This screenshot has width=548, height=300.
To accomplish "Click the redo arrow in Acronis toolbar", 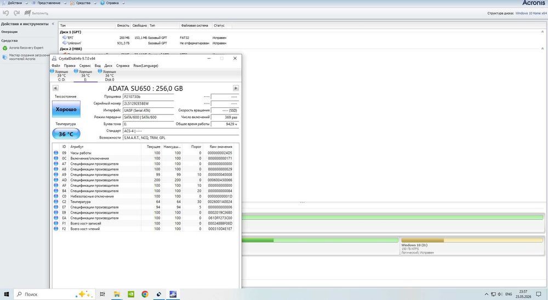I will tap(16, 13).
